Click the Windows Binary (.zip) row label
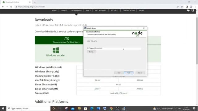 (47, 72)
